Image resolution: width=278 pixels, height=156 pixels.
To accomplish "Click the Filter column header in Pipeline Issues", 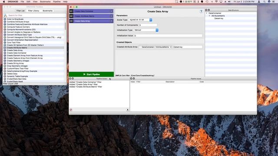I will [x=138, y=82].
